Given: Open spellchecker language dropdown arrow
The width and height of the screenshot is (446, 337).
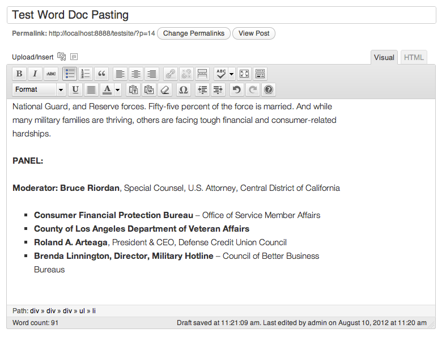Looking at the screenshot, I should pyautogui.click(x=232, y=74).
